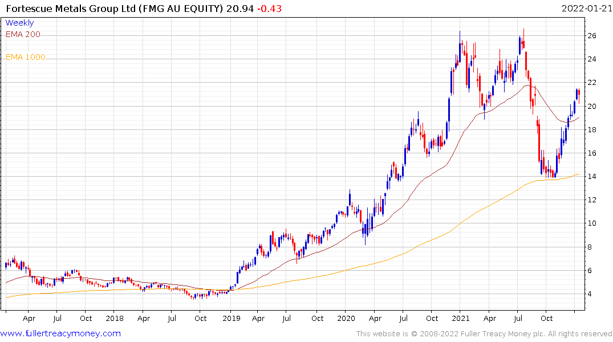The image size is (613, 342).
Task: Select the 8 price axis label
Action: coord(590,247)
